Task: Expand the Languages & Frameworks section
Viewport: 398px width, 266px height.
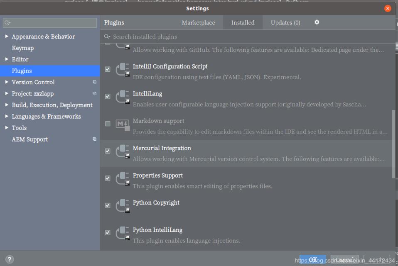Action: [7, 116]
